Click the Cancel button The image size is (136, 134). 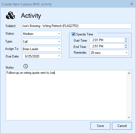tap(122, 126)
